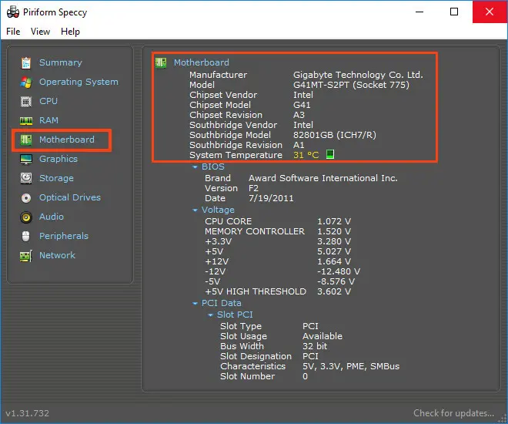Open the View menu
The width and height of the screenshot is (508, 424).
(x=40, y=32)
